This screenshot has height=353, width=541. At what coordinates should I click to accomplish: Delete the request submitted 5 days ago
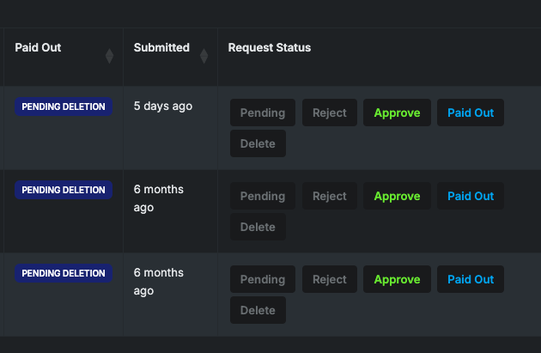(258, 143)
